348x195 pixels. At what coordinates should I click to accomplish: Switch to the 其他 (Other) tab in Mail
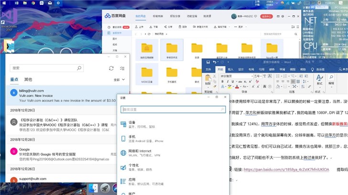[x=28, y=79]
